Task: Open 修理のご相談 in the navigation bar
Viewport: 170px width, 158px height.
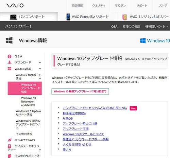Action: pos(131,27)
